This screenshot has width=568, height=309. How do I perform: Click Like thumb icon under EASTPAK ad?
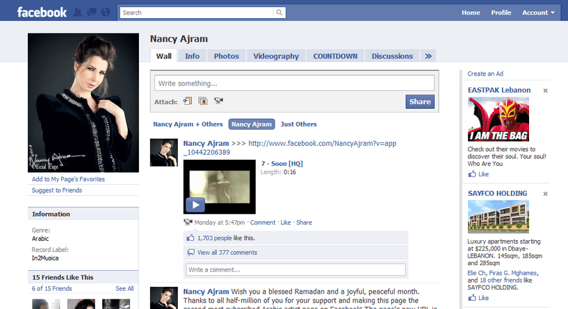coord(472,174)
